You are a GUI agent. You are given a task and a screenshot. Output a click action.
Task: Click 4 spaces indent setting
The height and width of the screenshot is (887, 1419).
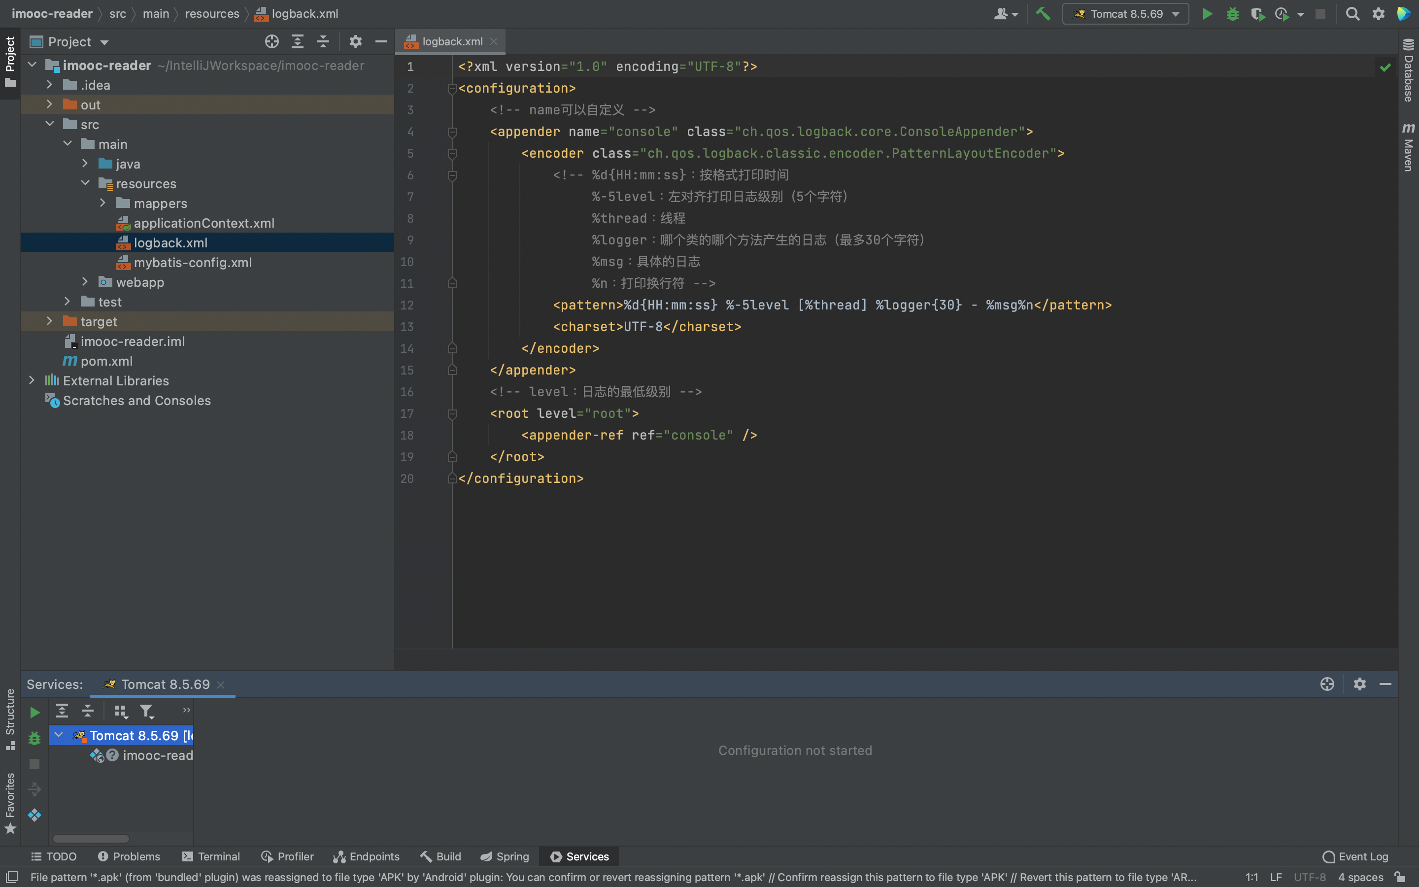(1360, 877)
